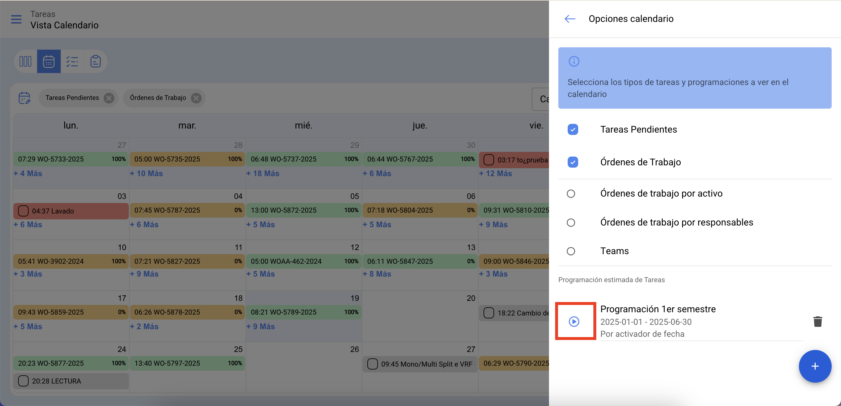Remove the Tareas Pendientes filter chip
This screenshot has width=841, height=406.
click(x=109, y=98)
